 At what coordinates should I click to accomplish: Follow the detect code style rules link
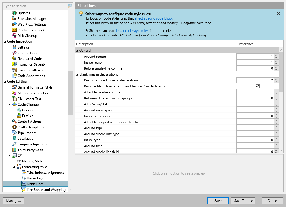click(x=132, y=31)
